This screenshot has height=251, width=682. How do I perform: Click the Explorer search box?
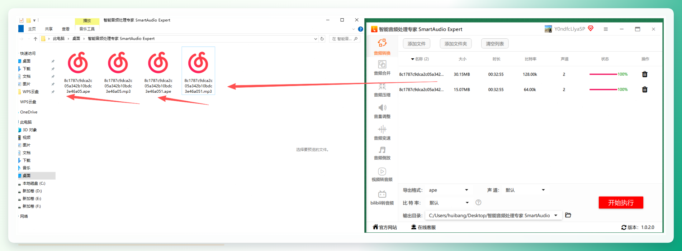pyautogui.click(x=344, y=39)
